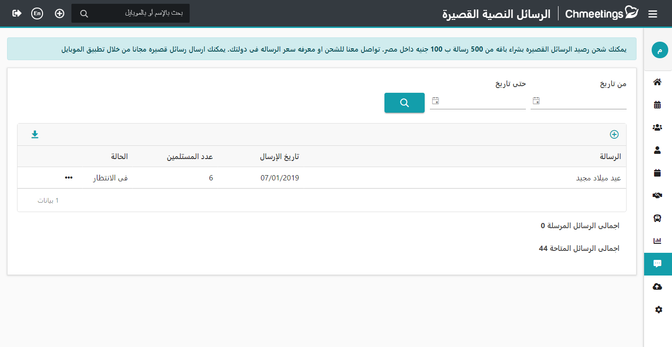
Task: Open the sidebar bus icon
Action: click(x=657, y=218)
